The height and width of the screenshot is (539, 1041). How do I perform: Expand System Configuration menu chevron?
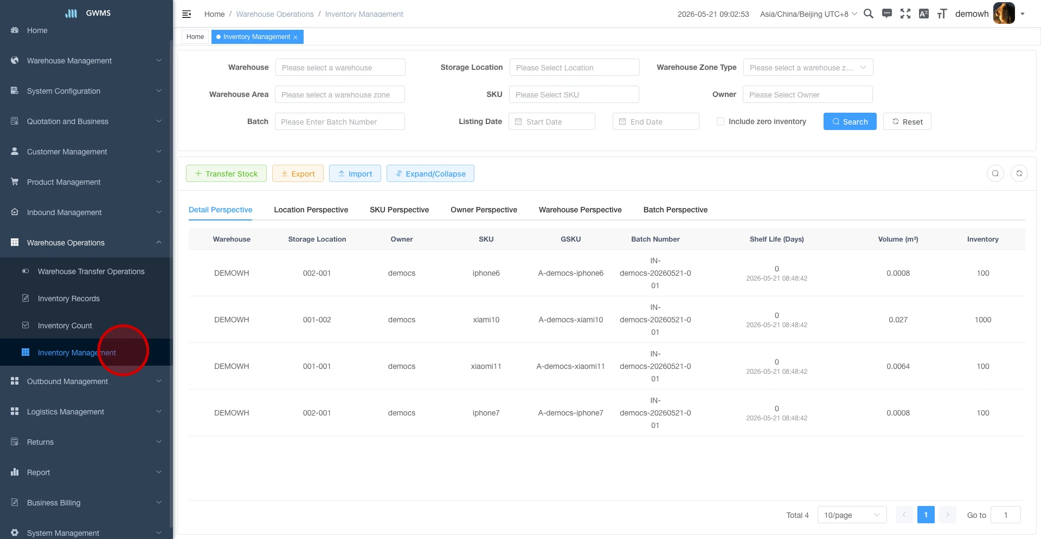click(x=159, y=91)
